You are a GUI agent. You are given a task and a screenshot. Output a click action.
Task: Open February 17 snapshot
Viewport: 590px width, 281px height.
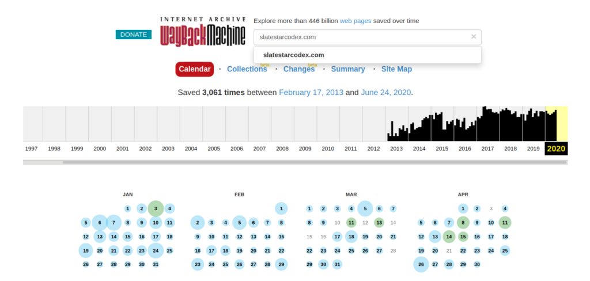211,250
